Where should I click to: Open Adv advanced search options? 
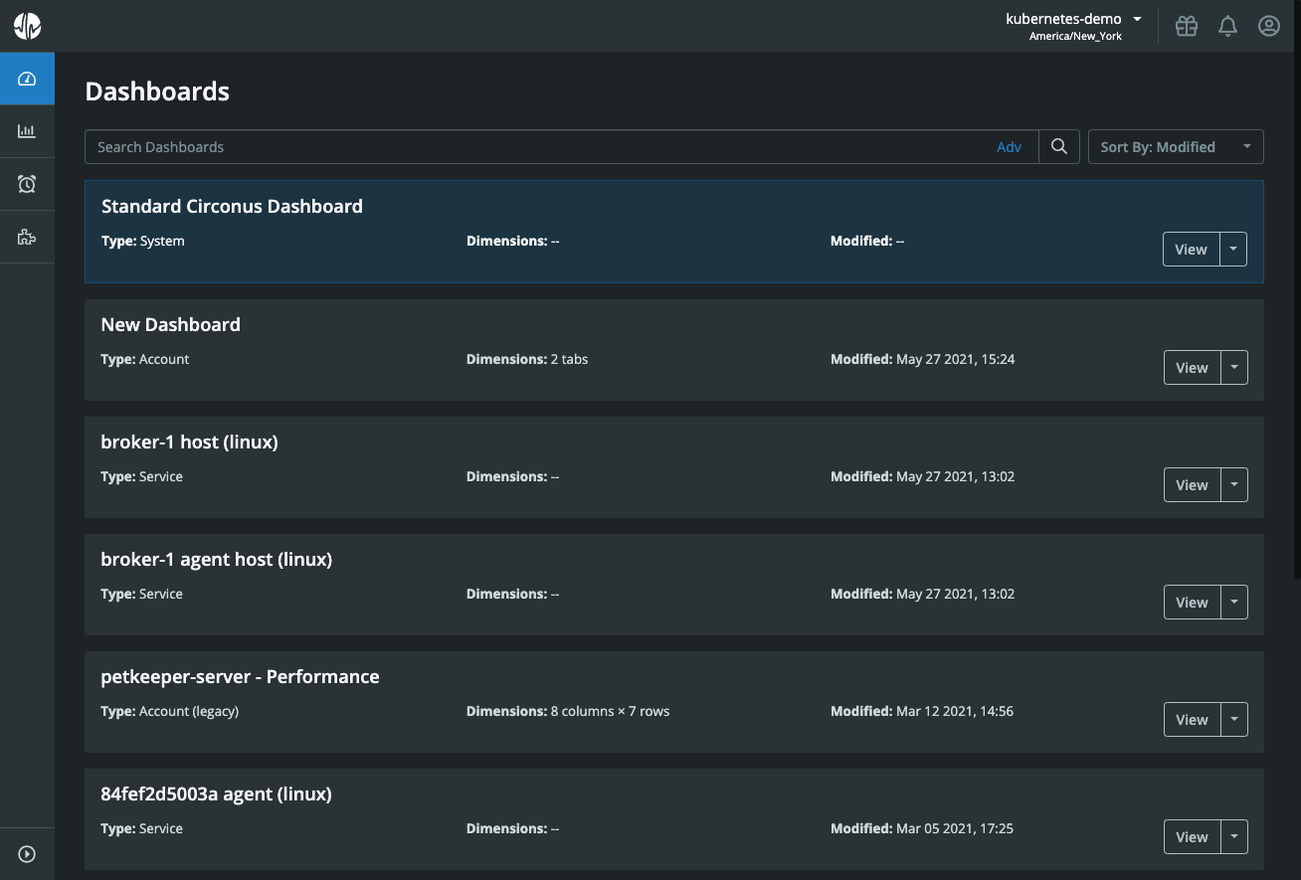[x=1009, y=146]
